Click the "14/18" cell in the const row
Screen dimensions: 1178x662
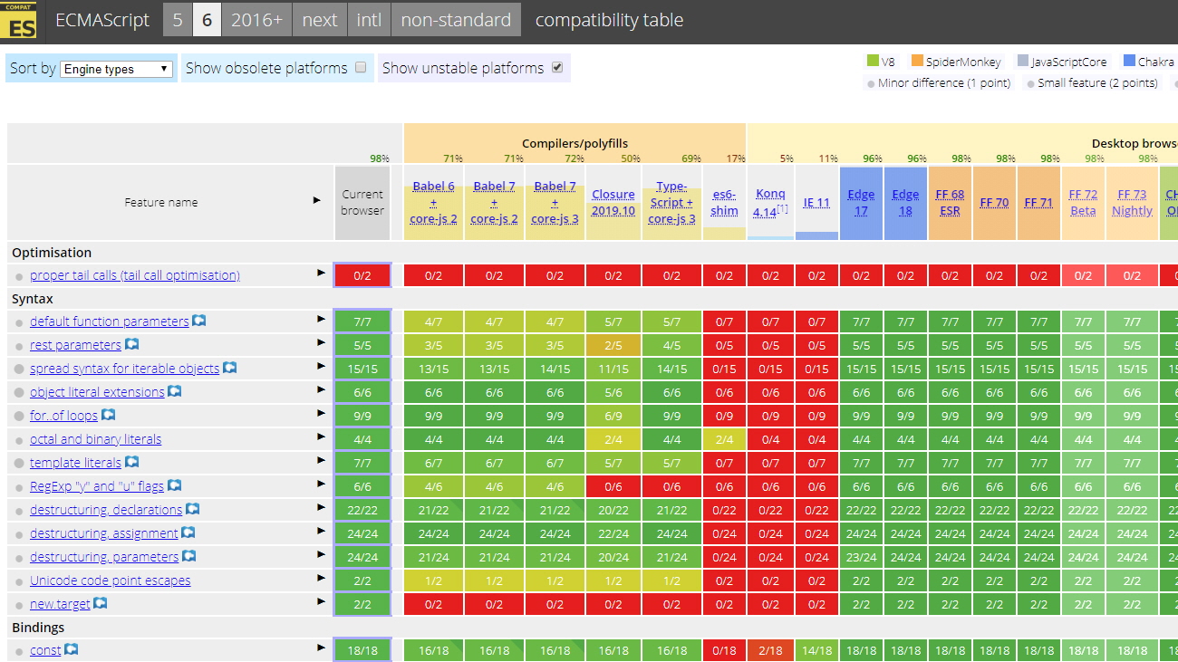pos(816,650)
